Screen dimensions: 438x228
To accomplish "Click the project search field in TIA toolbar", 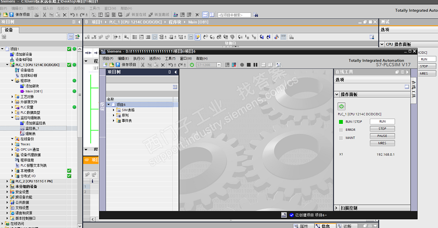I will [234, 15].
